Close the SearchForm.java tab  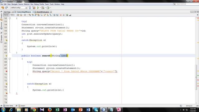(x=51, y=12)
